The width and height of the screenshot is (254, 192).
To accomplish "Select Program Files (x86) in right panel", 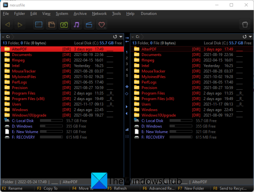I will (x=192, y=99).
